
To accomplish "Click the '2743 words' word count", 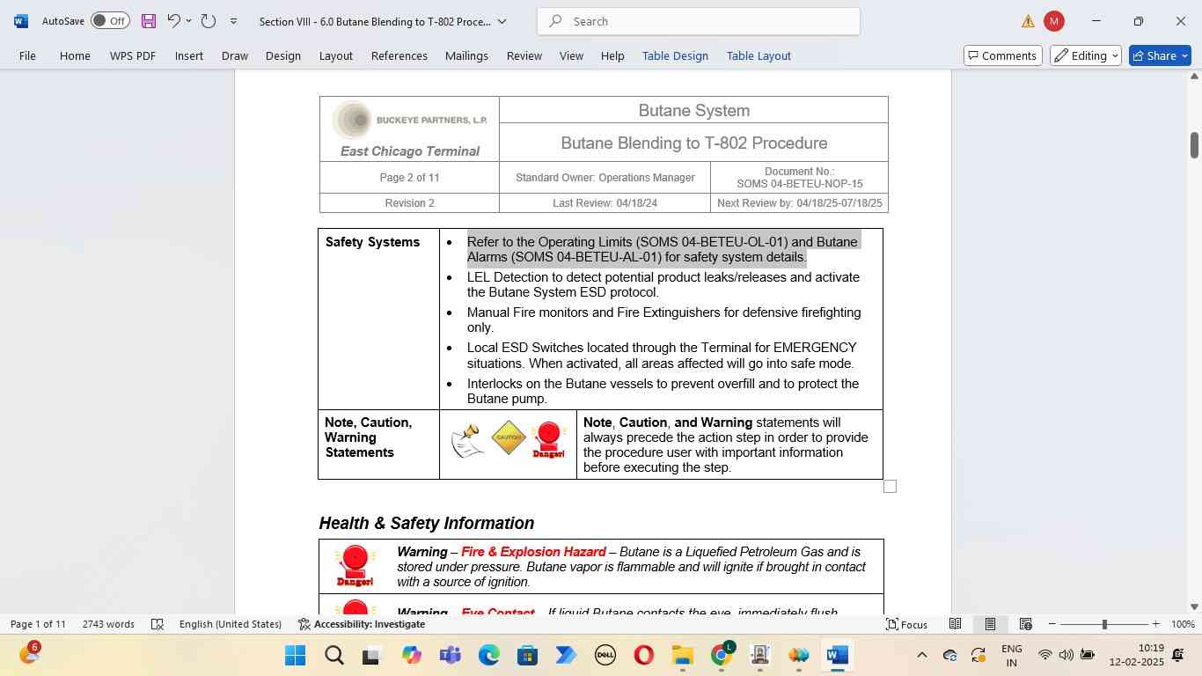I will pos(108,624).
